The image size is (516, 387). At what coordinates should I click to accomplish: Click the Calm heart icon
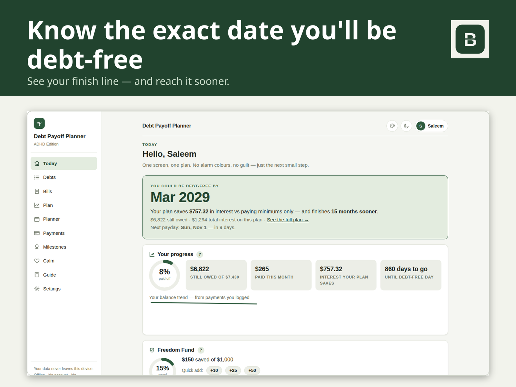[x=37, y=261]
